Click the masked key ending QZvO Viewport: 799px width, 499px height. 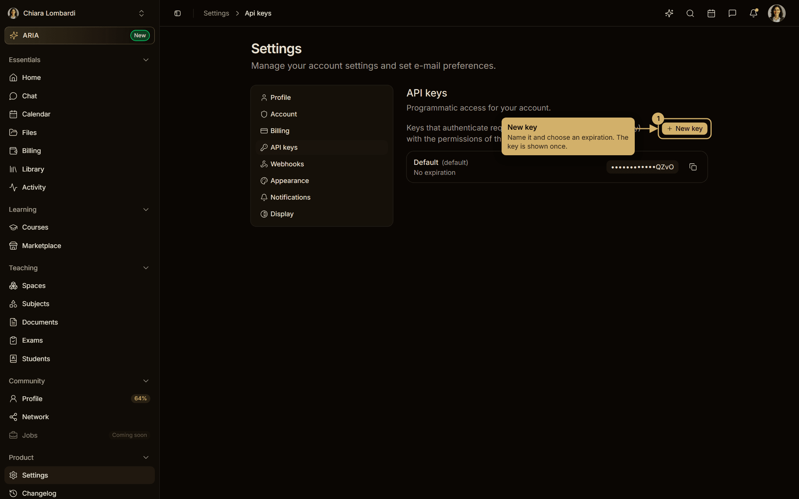[643, 167]
